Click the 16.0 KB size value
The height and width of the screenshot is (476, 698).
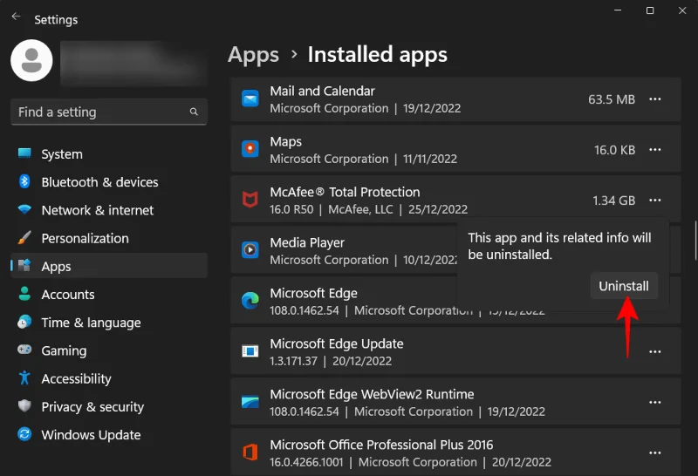(615, 150)
